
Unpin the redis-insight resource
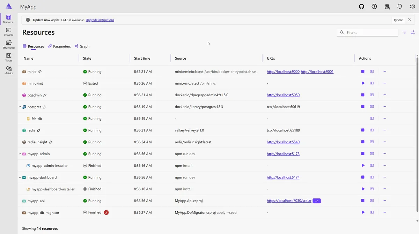[51, 142]
